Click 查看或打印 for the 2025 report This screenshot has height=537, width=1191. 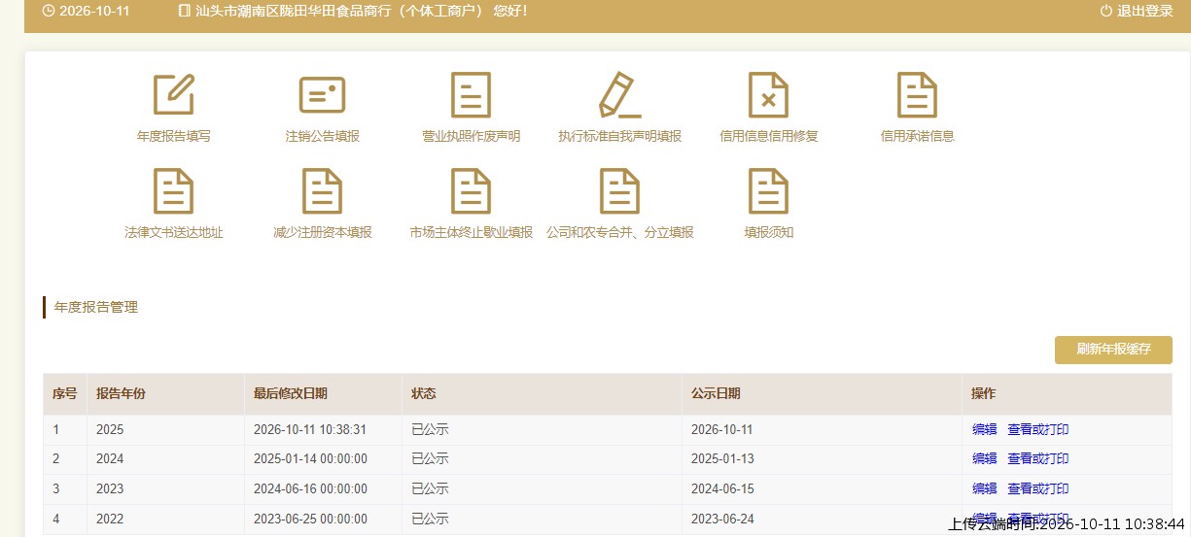point(1038,429)
